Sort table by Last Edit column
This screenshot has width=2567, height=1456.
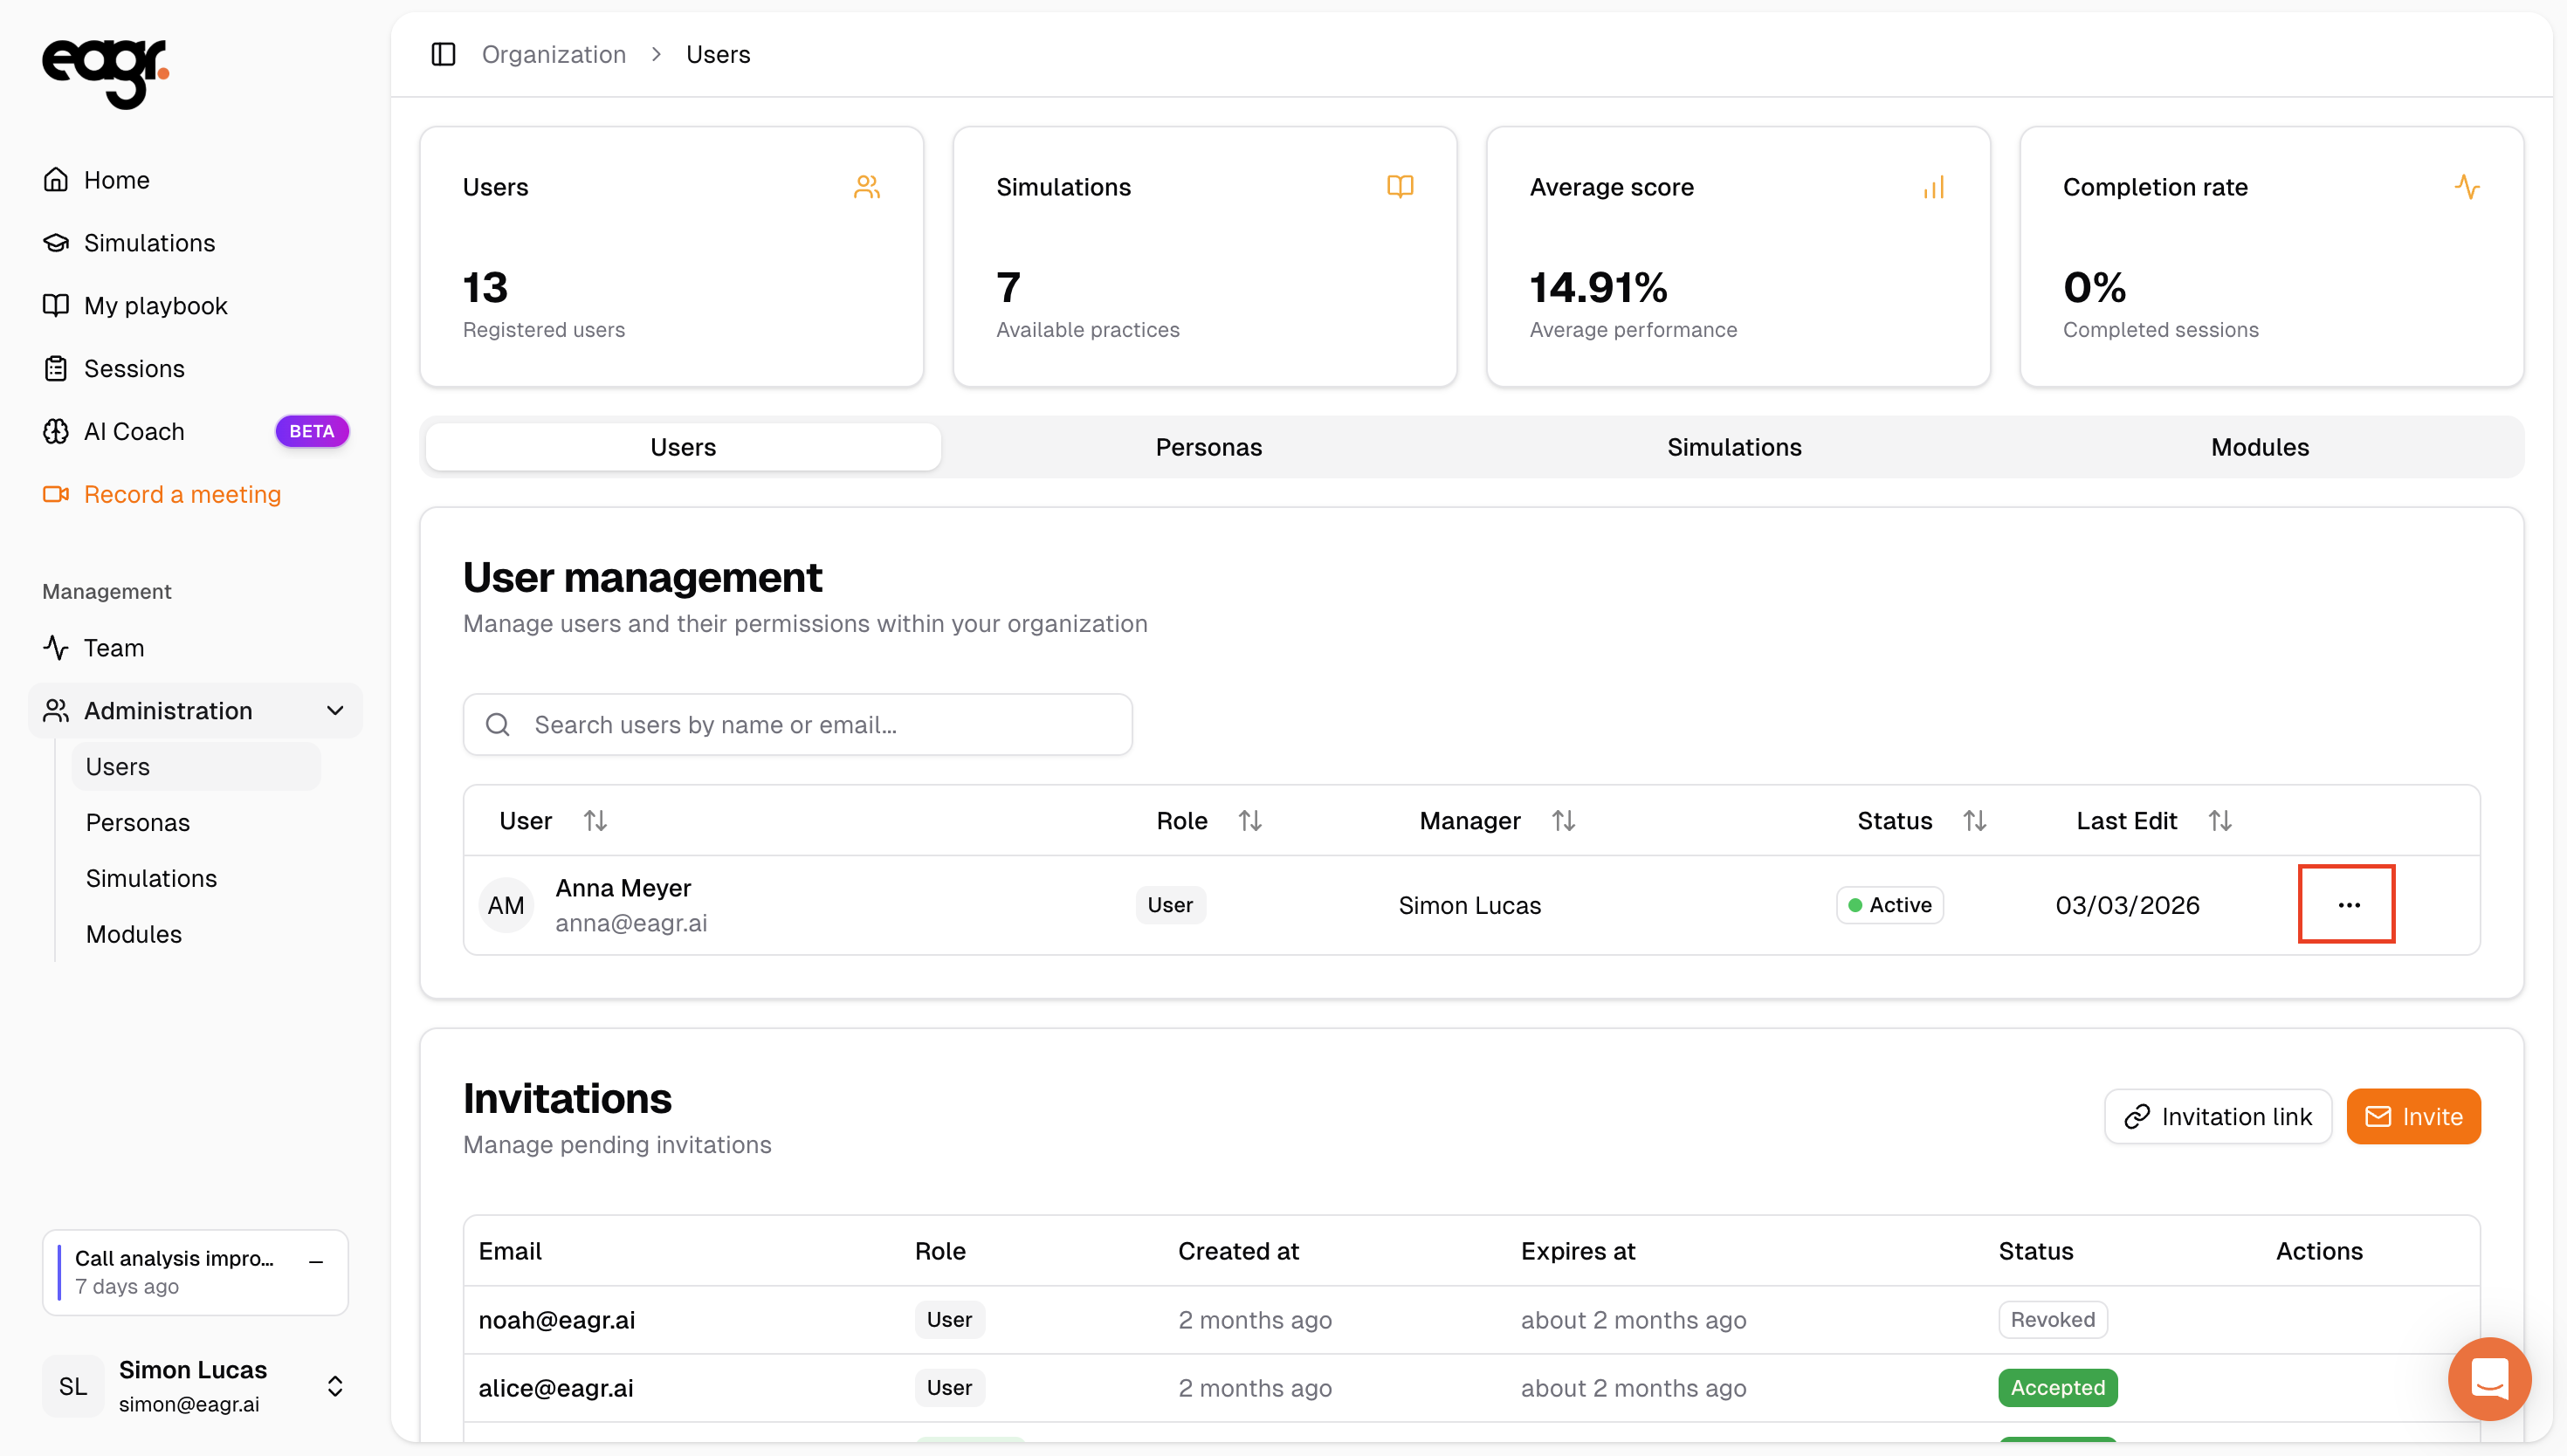[x=2220, y=821]
